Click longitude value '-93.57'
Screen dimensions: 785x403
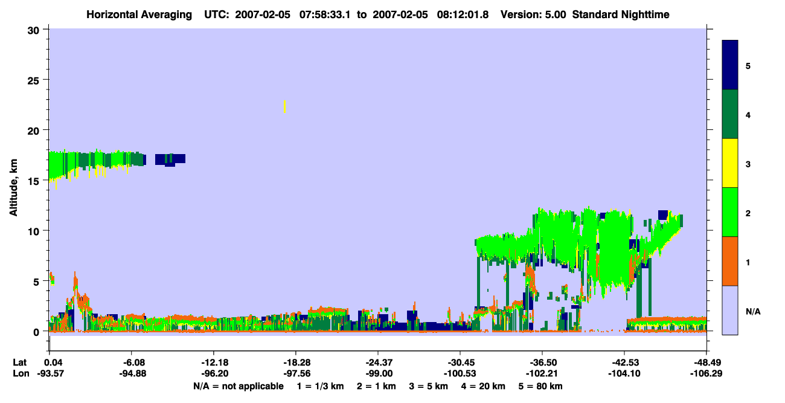pos(50,373)
